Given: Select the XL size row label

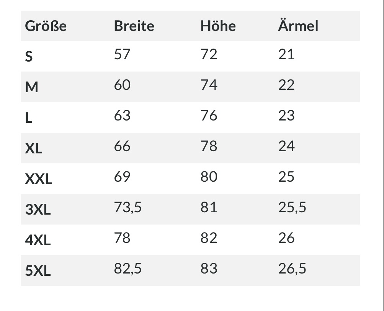Looking at the screenshot, I should click(x=34, y=148).
